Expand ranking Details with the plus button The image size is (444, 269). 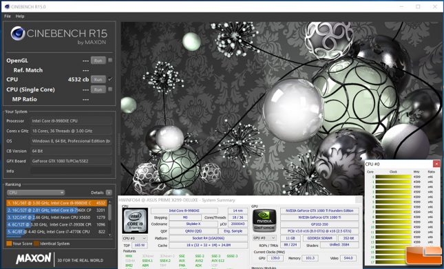coord(109,193)
